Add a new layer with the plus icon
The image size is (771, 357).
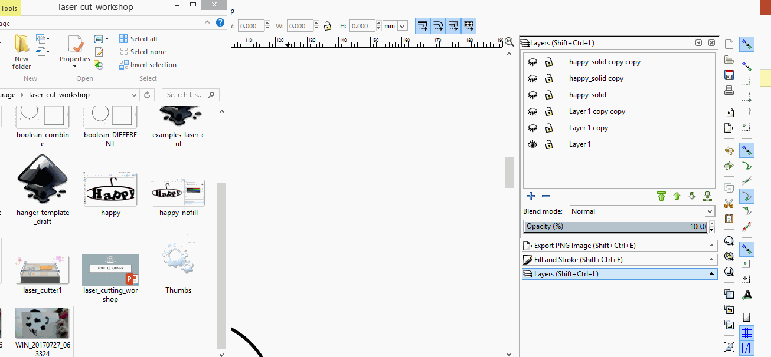tap(530, 196)
